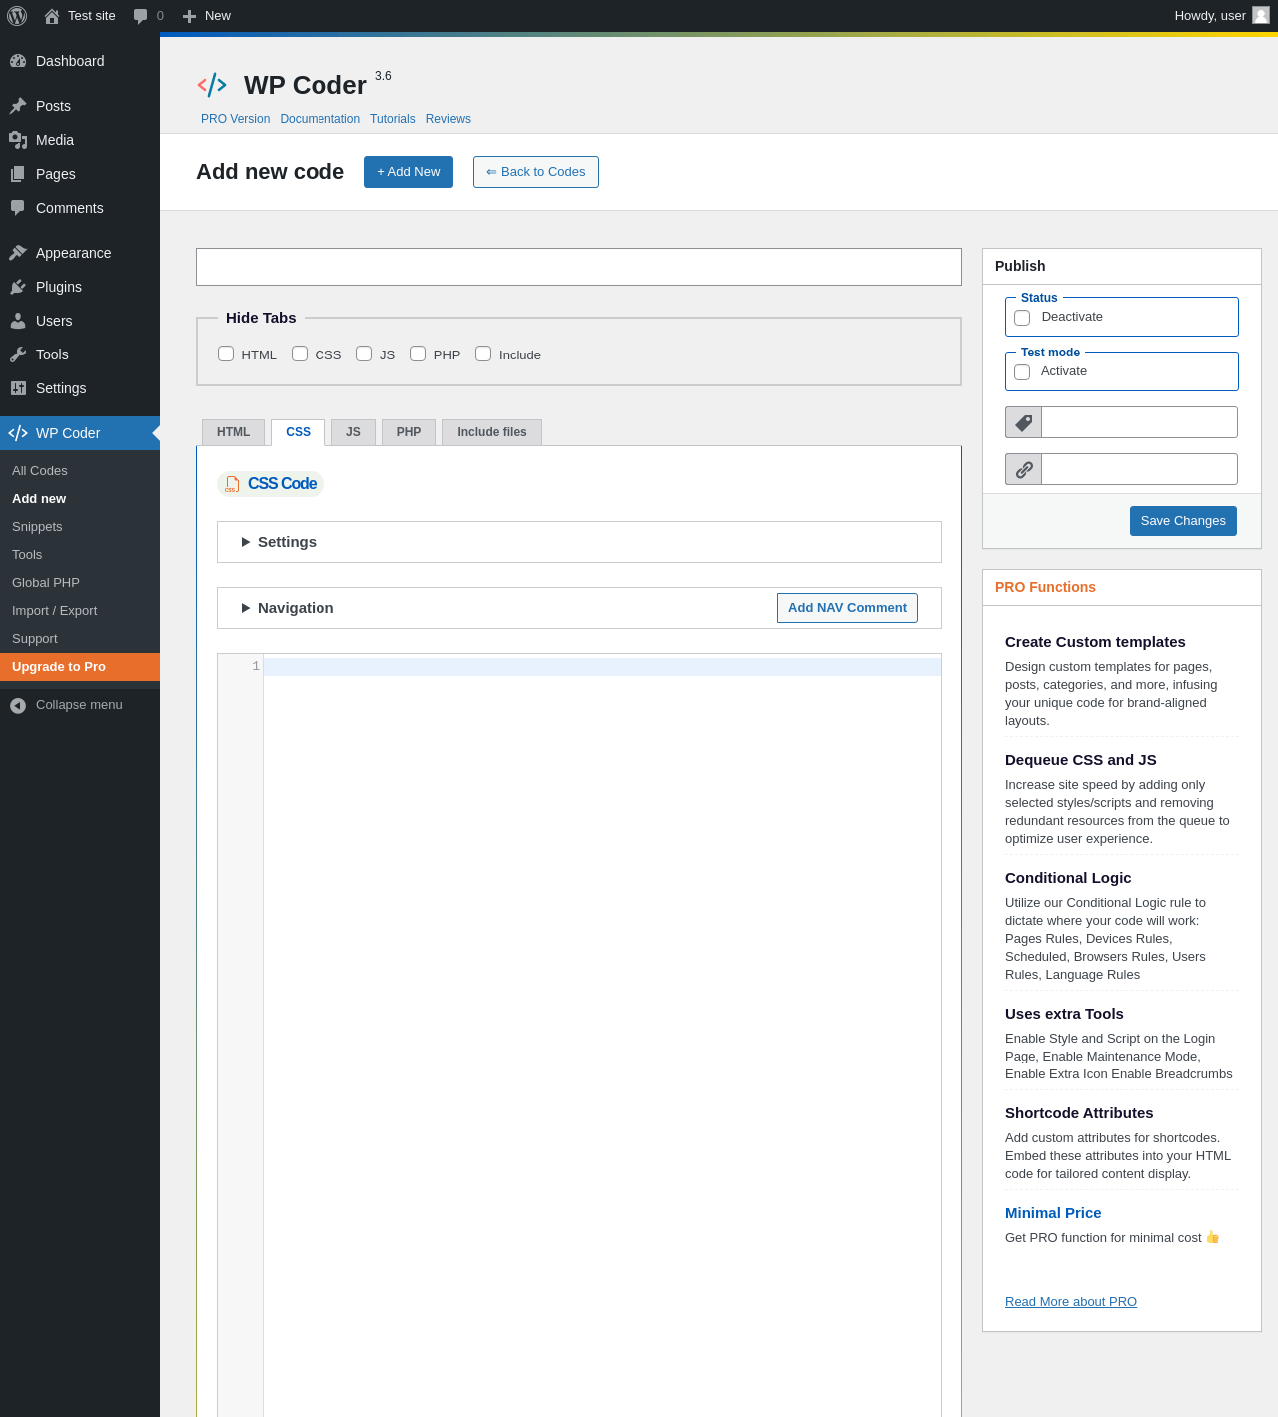Click the Media library icon
The image size is (1278, 1417).
[18, 140]
